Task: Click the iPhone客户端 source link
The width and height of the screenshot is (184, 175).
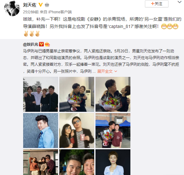Action: coord(60,12)
